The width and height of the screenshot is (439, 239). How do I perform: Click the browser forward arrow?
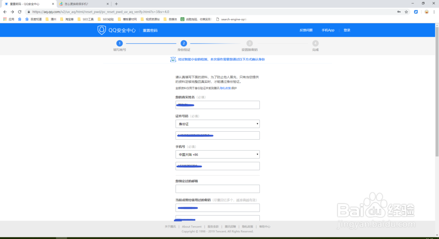(x=12, y=12)
